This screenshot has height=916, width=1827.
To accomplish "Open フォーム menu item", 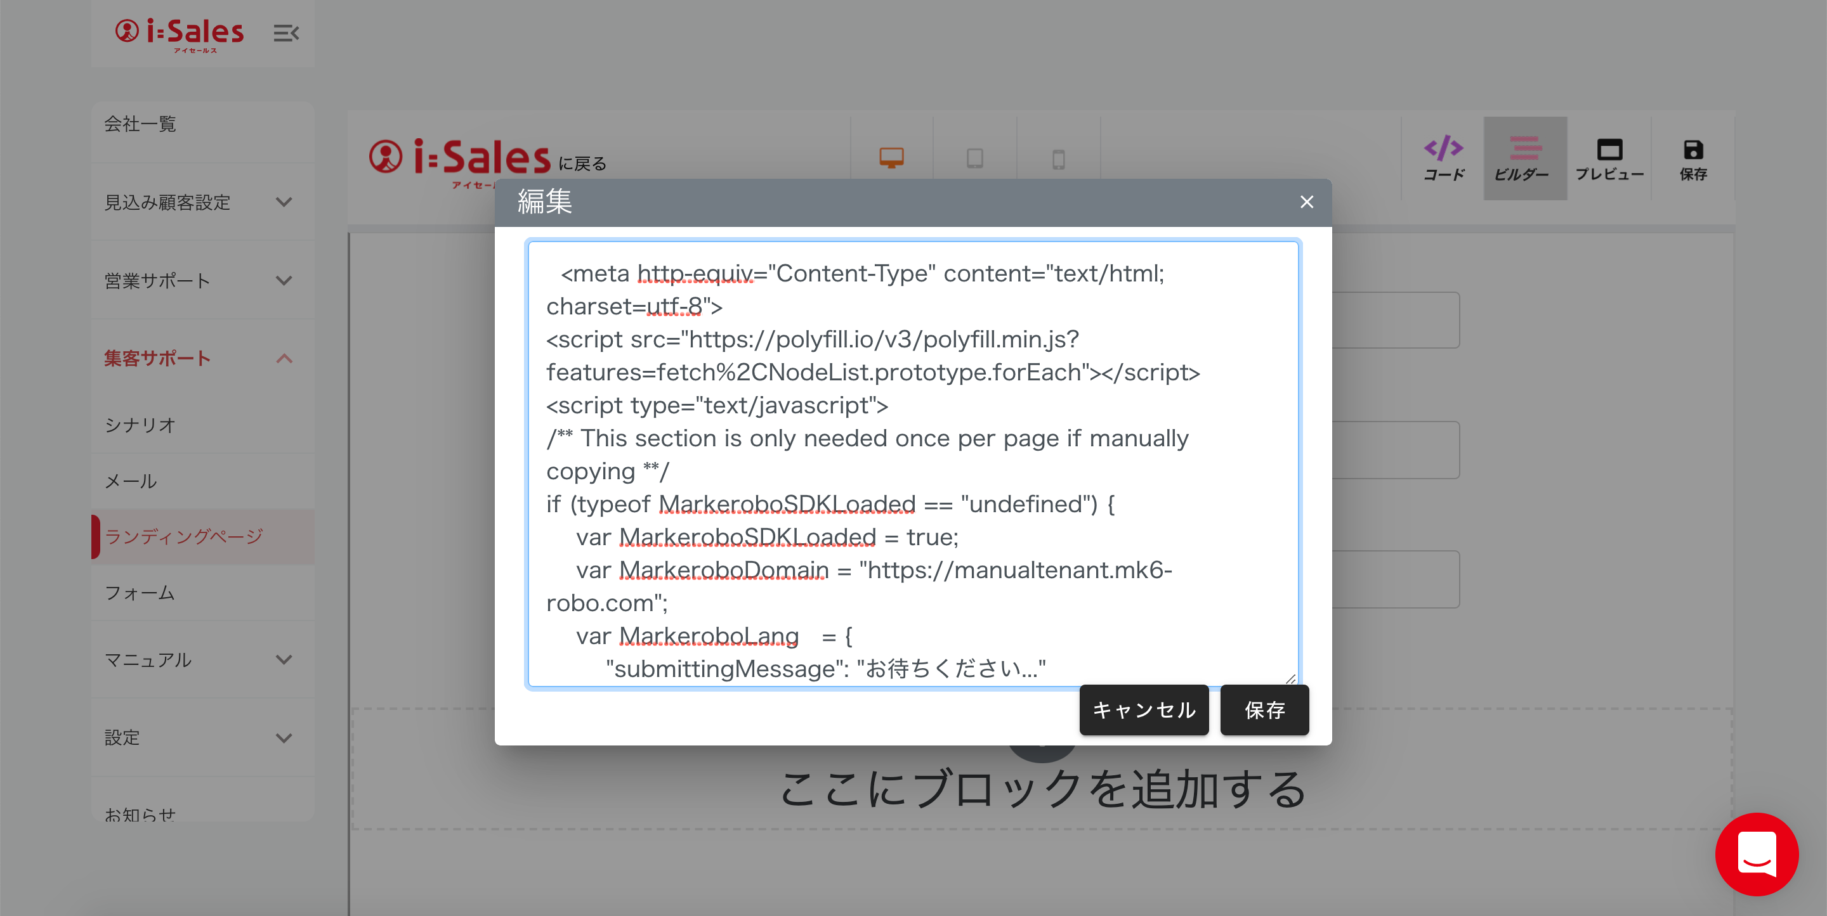I will [x=140, y=593].
